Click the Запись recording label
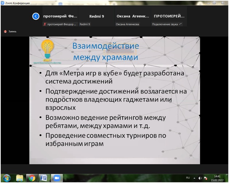Image resolution: width=229 pixels, height=183 pixels. [12, 32]
